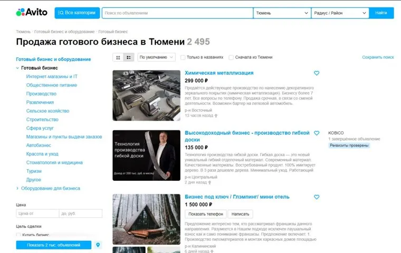Click Показать телефон button
401x253 pixels.
pos(206,214)
